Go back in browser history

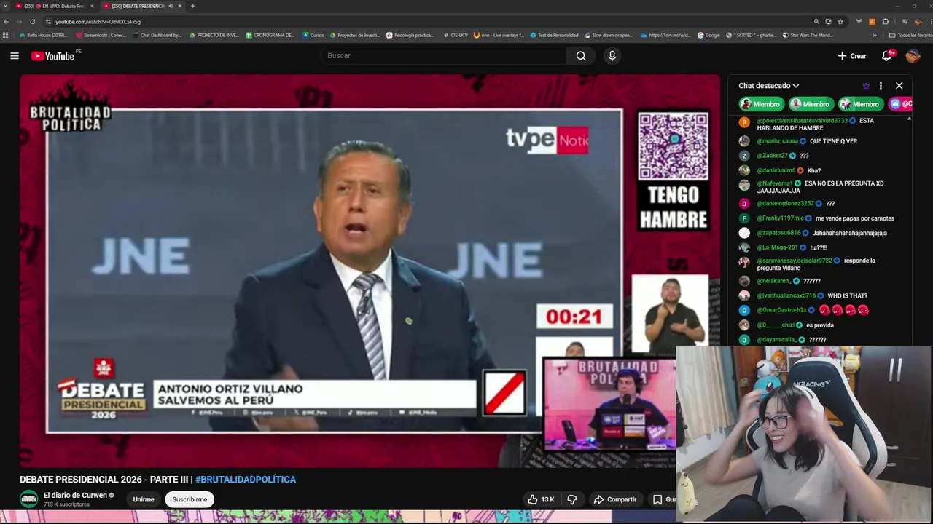[7, 22]
